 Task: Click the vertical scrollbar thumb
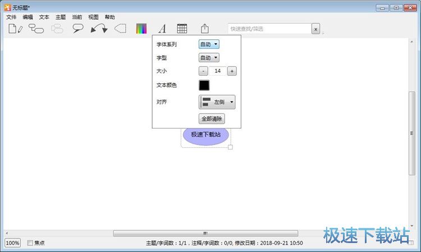click(411, 133)
